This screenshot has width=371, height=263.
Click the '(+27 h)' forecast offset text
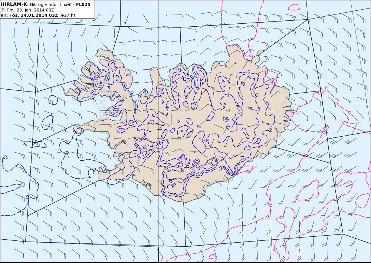point(67,15)
